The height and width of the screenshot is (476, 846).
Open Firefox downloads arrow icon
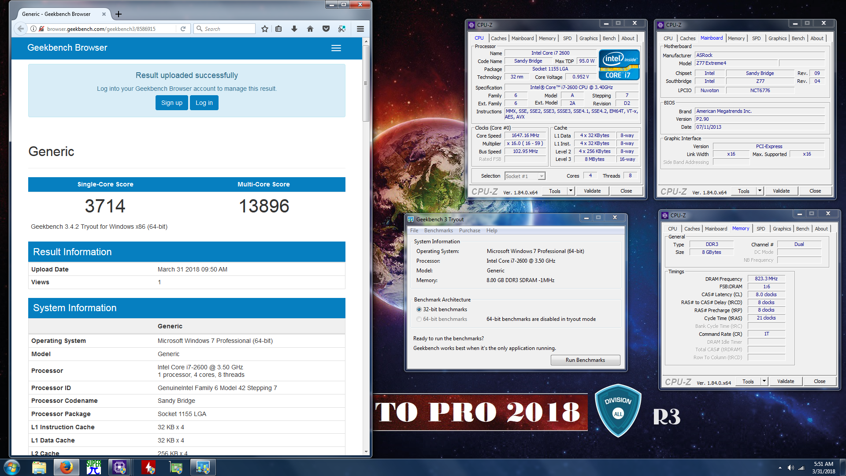(x=294, y=29)
